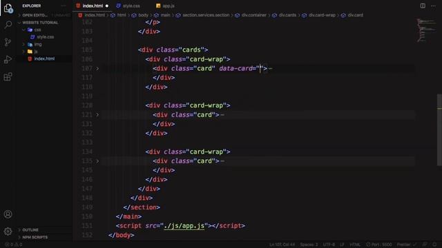Screen dimensions: 442x248
Task: Open the Extensions view
Action: (x=8, y=76)
